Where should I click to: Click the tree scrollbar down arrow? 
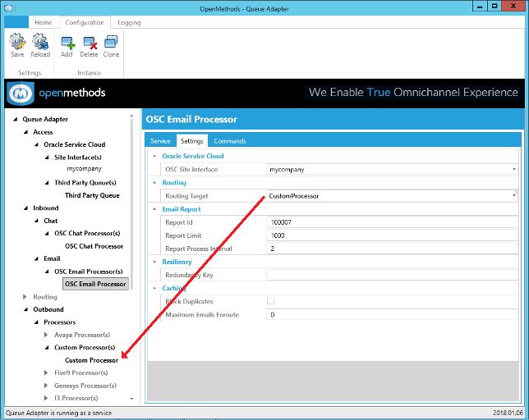[131, 399]
